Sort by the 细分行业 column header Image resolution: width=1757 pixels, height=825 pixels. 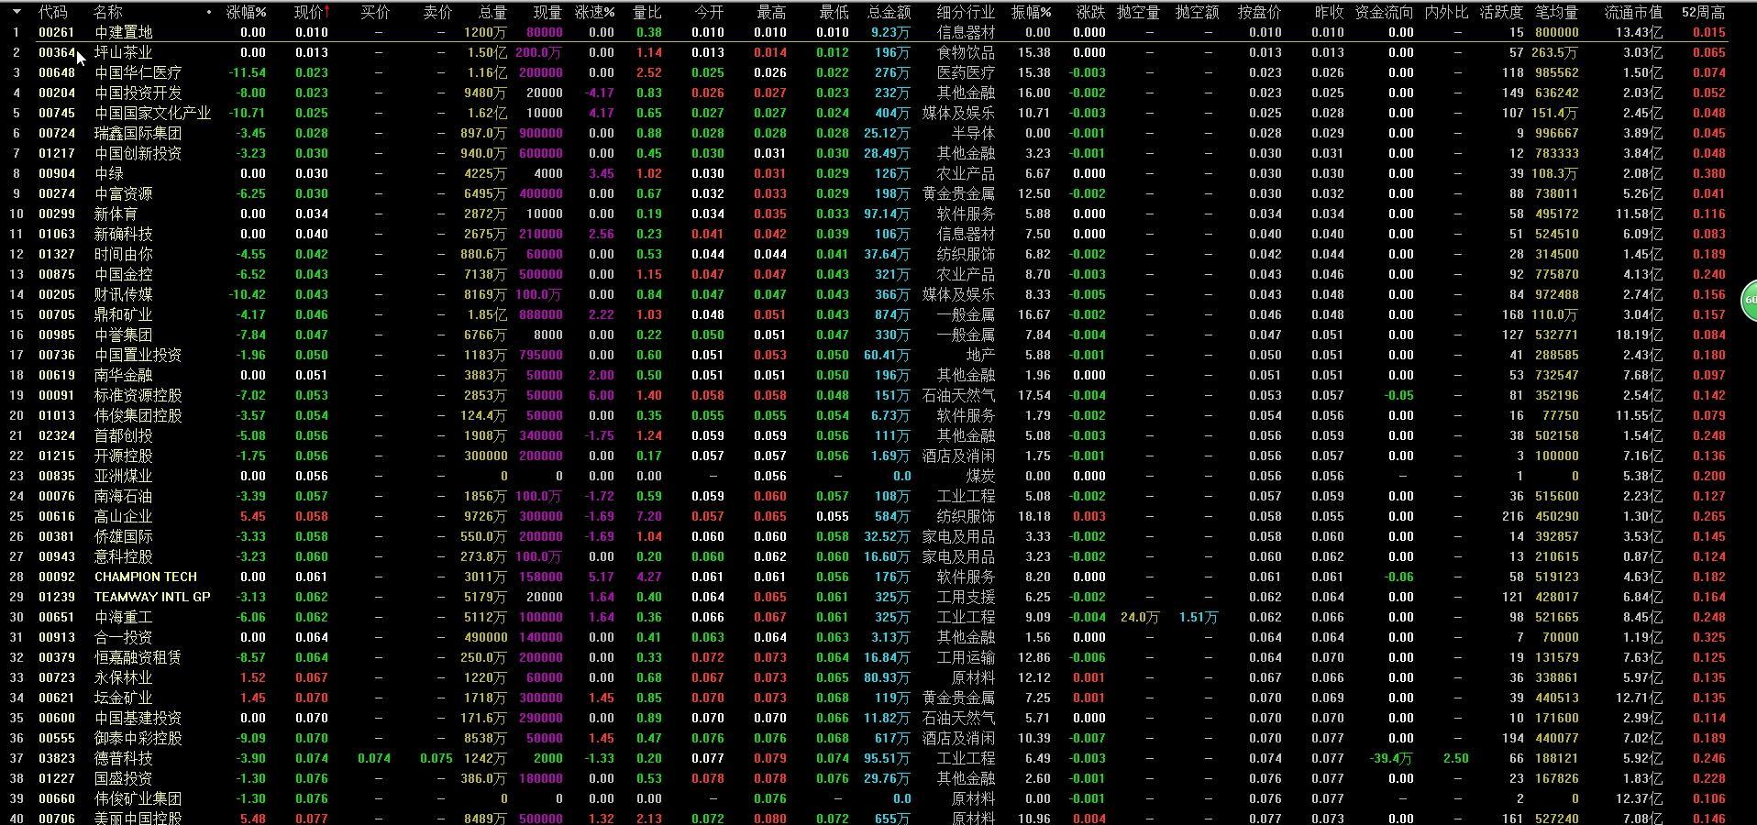(x=966, y=12)
